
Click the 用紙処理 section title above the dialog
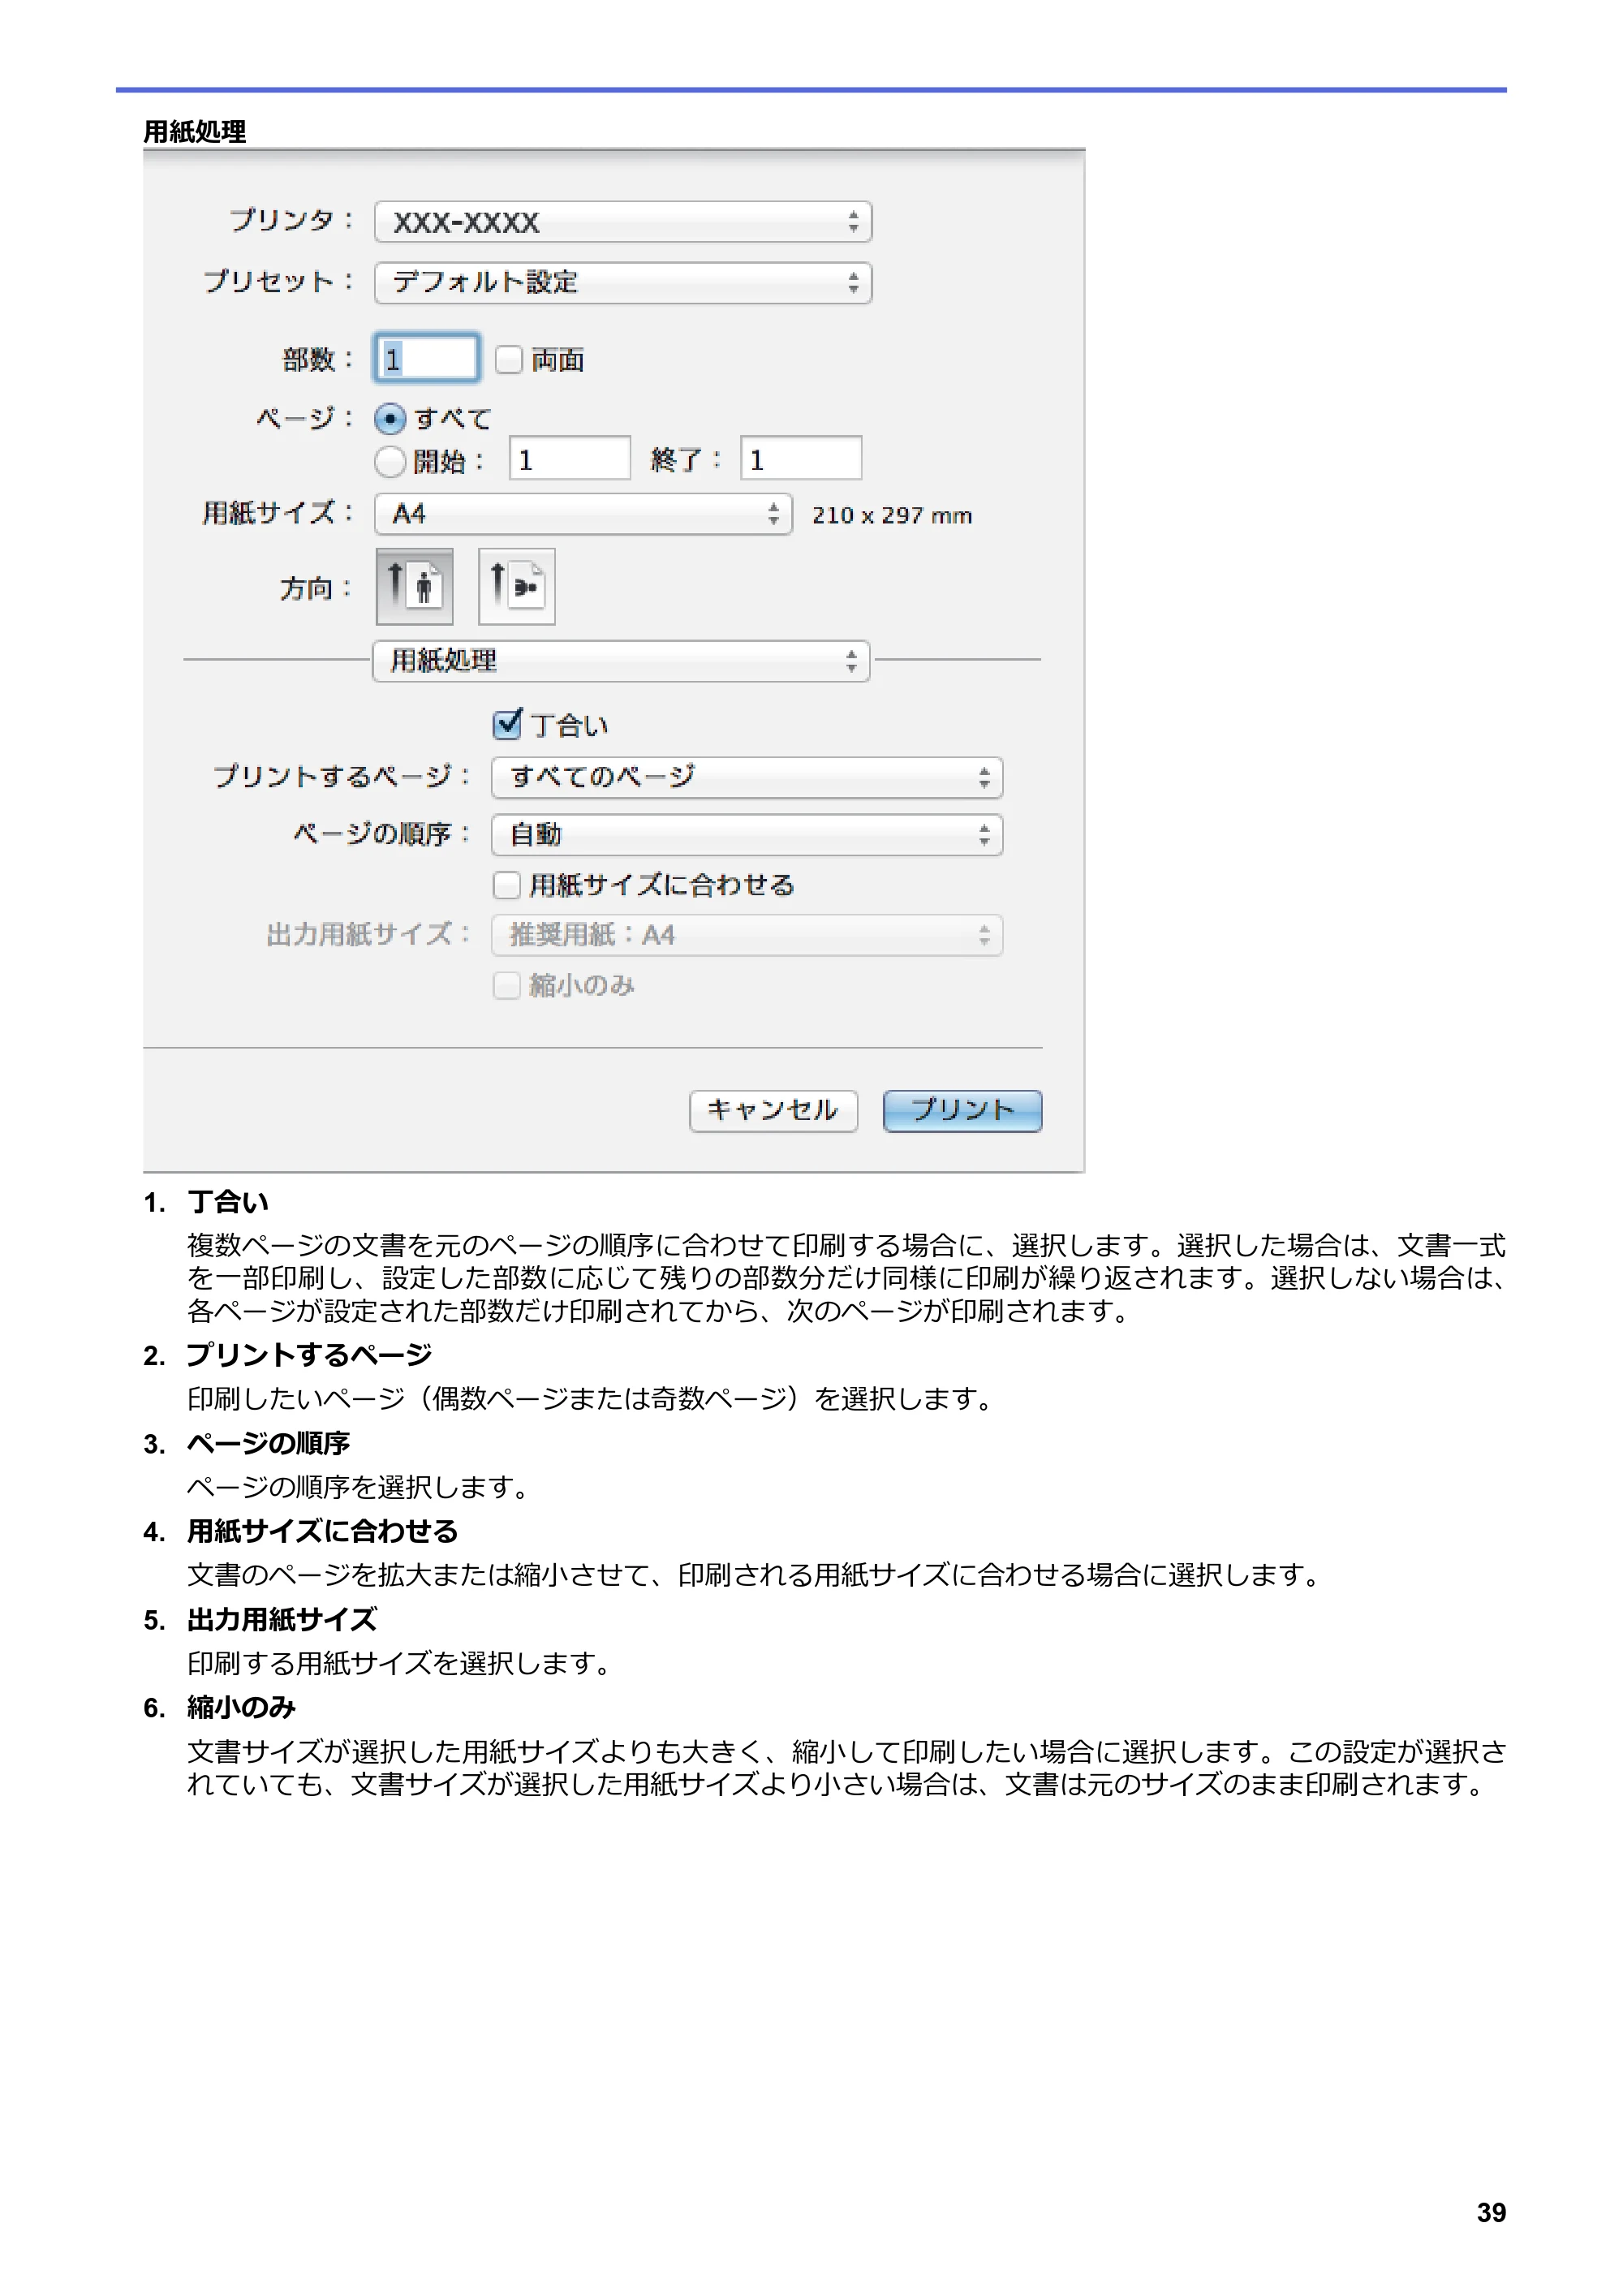pos(195,131)
